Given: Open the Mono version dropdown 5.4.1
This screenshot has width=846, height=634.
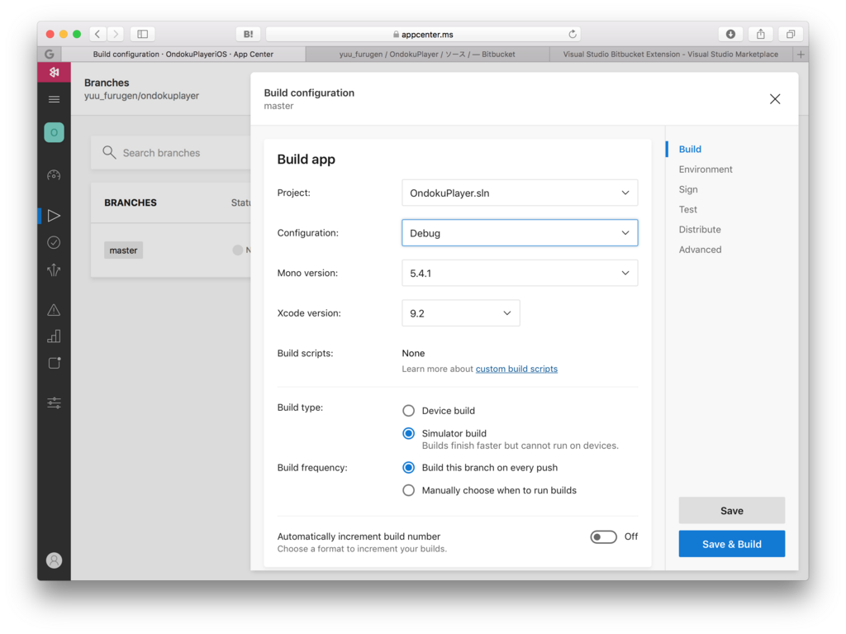Looking at the screenshot, I should pyautogui.click(x=520, y=274).
